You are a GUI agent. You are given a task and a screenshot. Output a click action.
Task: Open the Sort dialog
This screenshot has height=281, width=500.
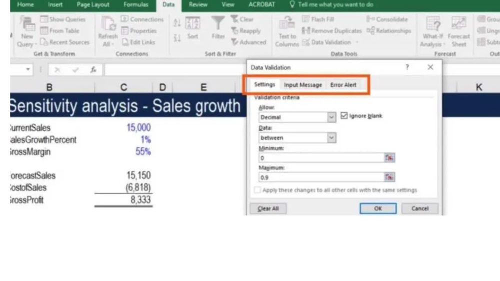(x=192, y=28)
